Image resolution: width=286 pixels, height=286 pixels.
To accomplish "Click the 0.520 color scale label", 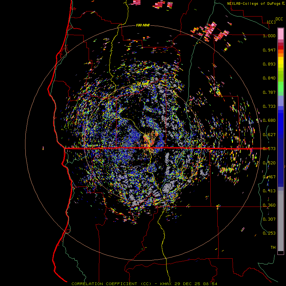I will [x=269, y=163].
